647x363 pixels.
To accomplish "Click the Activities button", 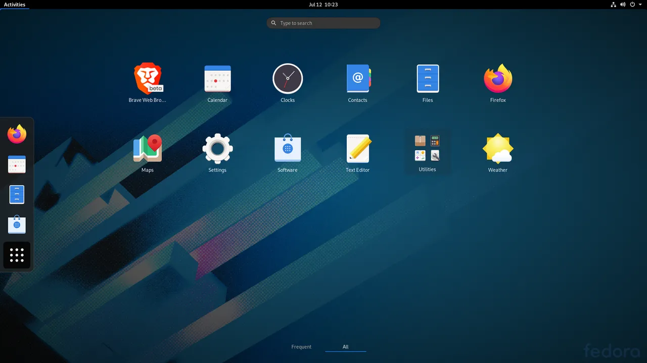I will coord(15,5).
